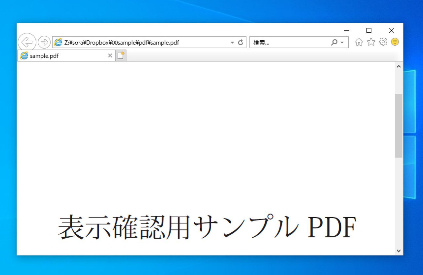
Task: Maximize the Internet Explorer window
Action: 369,31
